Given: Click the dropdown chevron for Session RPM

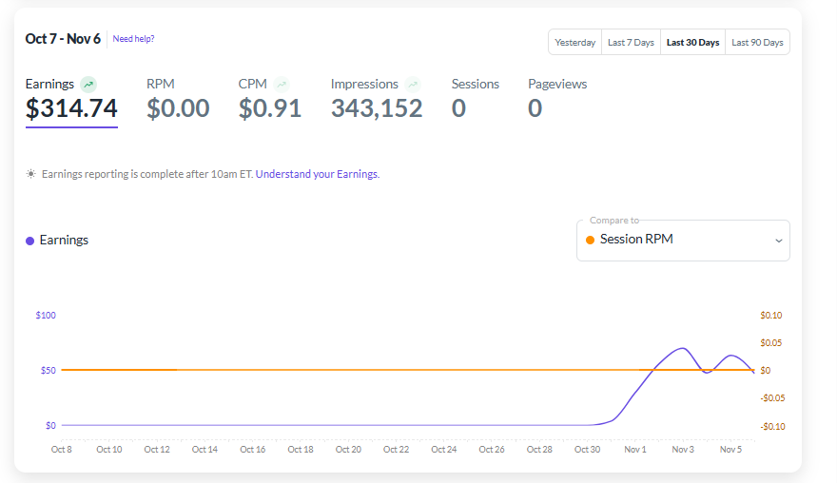Looking at the screenshot, I should [778, 241].
